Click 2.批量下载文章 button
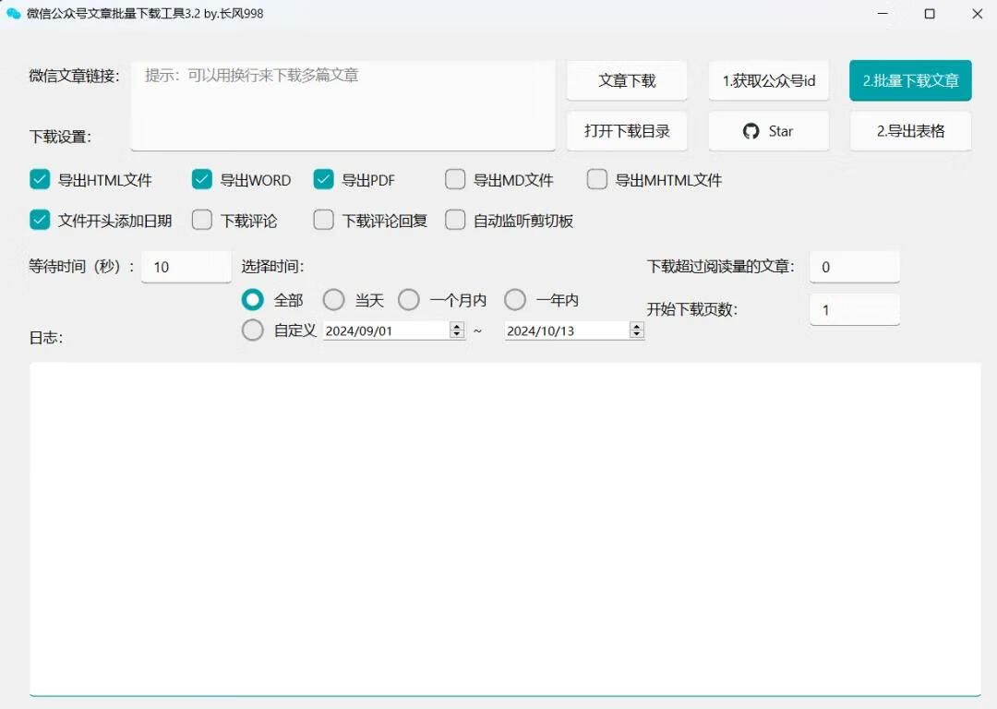The width and height of the screenshot is (997, 709). pos(910,80)
